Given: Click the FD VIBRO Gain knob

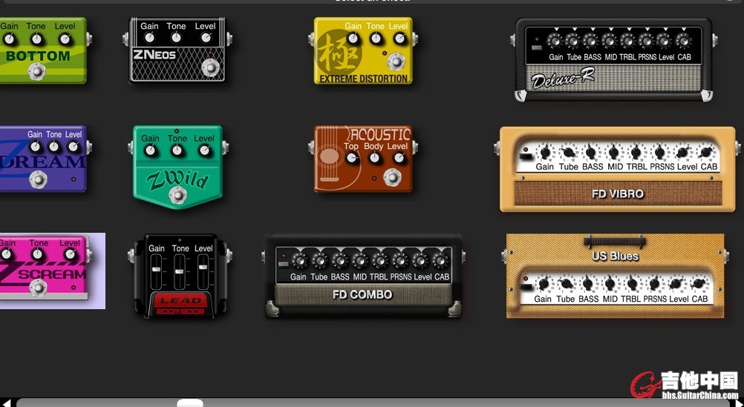Looking at the screenshot, I should (545, 153).
